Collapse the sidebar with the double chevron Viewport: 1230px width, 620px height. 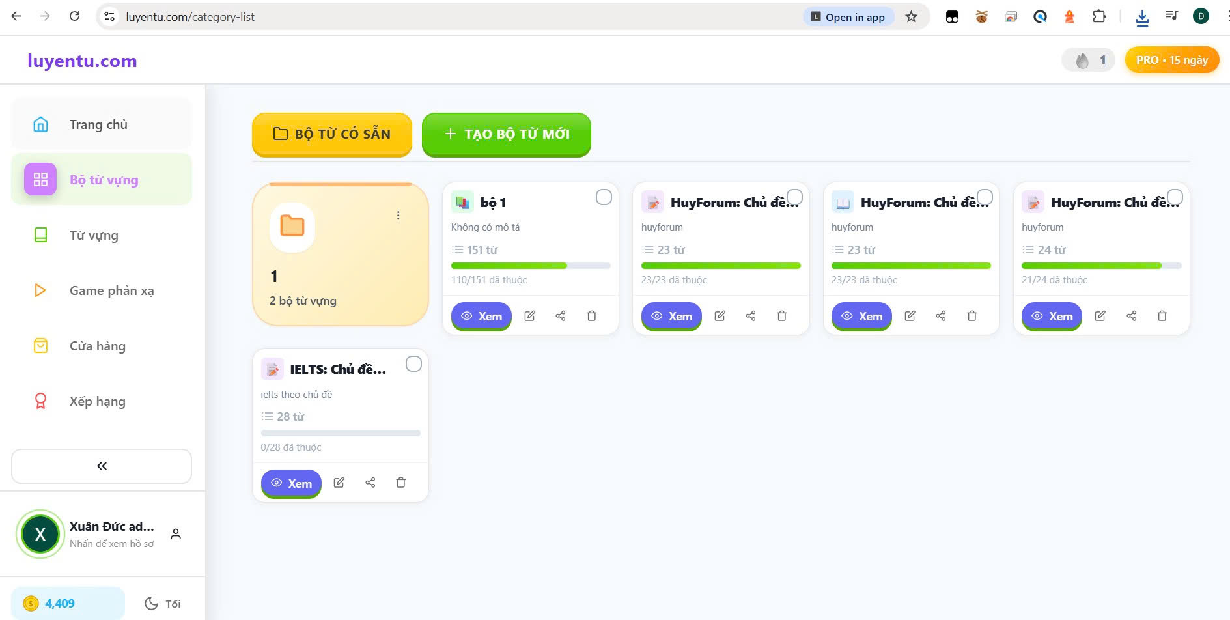(x=102, y=466)
